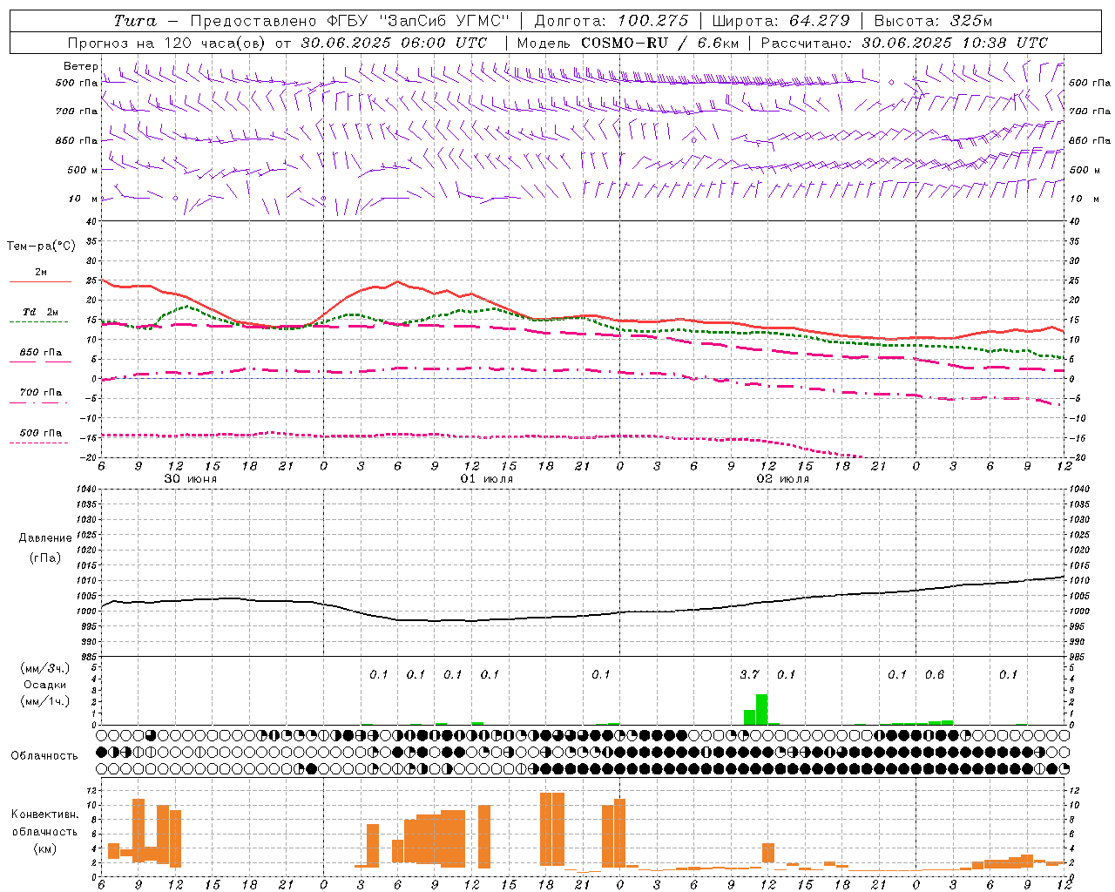The height and width of the screenshot is (892, 1115).
Task: Click the computed time "Рассчитано: 30.06.2025 10:38 UTC"
Action: tap(904, 43)
